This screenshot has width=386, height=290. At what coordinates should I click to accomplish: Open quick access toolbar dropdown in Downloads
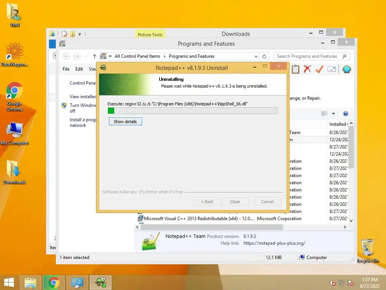(x=80, y=34)
